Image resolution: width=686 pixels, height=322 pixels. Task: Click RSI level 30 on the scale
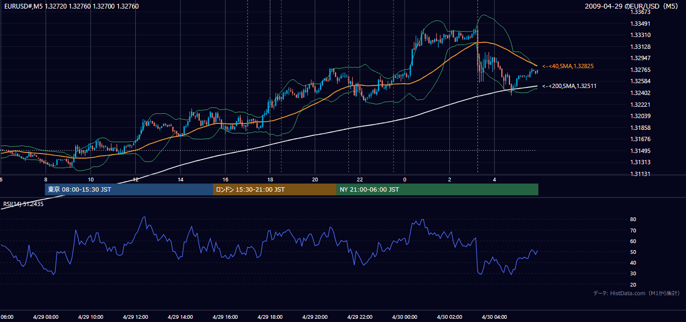633,274
